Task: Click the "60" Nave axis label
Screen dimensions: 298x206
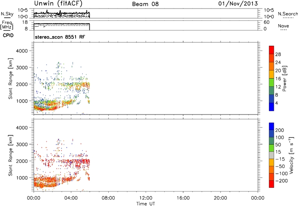Action: (x=266, y=22)
